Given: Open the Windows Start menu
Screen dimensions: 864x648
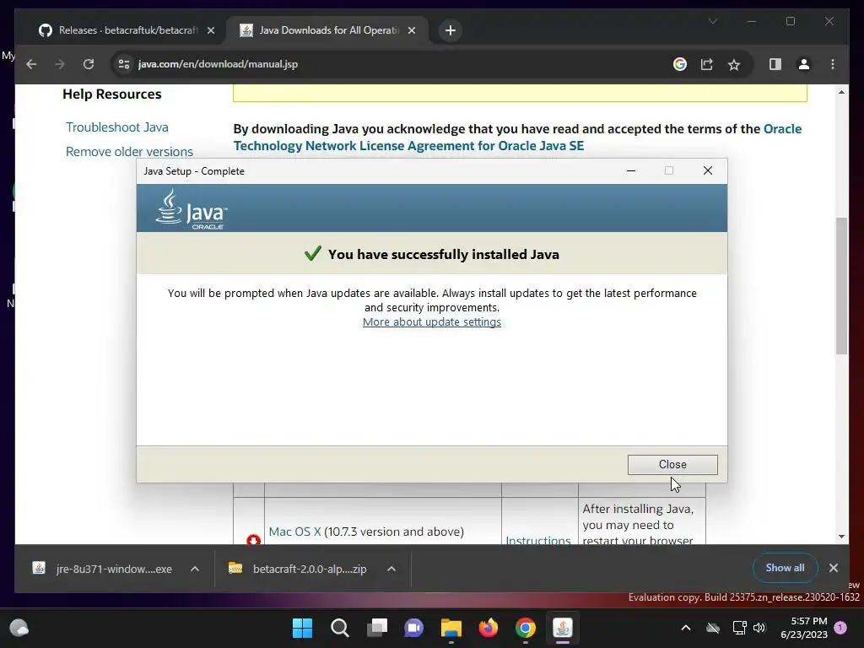Looking at the screenshot, I should [302, 628].
